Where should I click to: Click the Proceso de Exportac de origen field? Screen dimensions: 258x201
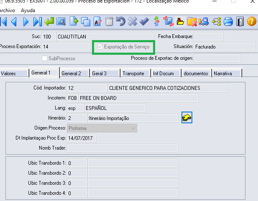(x=217, y=59)
